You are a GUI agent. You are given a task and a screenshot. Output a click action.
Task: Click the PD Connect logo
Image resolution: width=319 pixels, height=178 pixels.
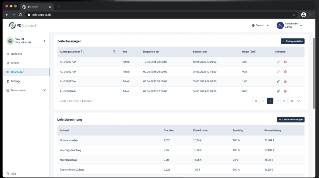click(22, 26)
